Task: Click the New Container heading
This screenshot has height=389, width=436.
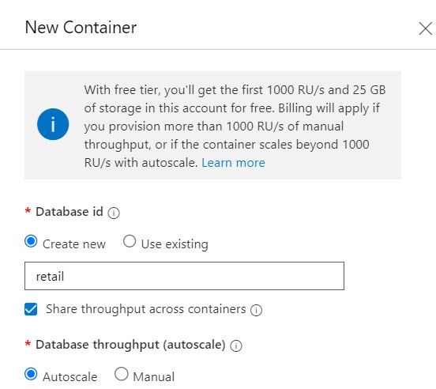Action: click(81, 28)
